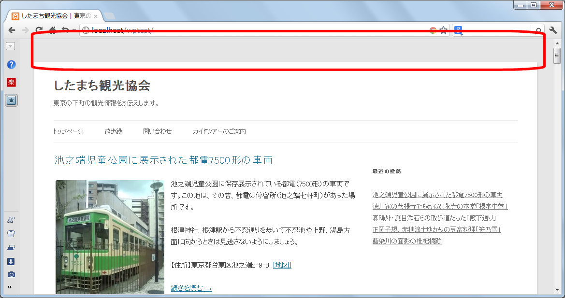Go back with the back arrow
This screenshot has width=565, height=298.
pos(12,30)
